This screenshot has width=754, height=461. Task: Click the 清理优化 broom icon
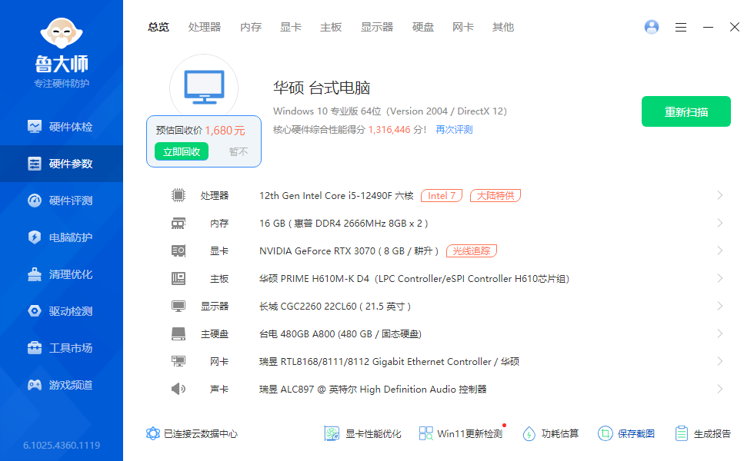click(35, 274)
